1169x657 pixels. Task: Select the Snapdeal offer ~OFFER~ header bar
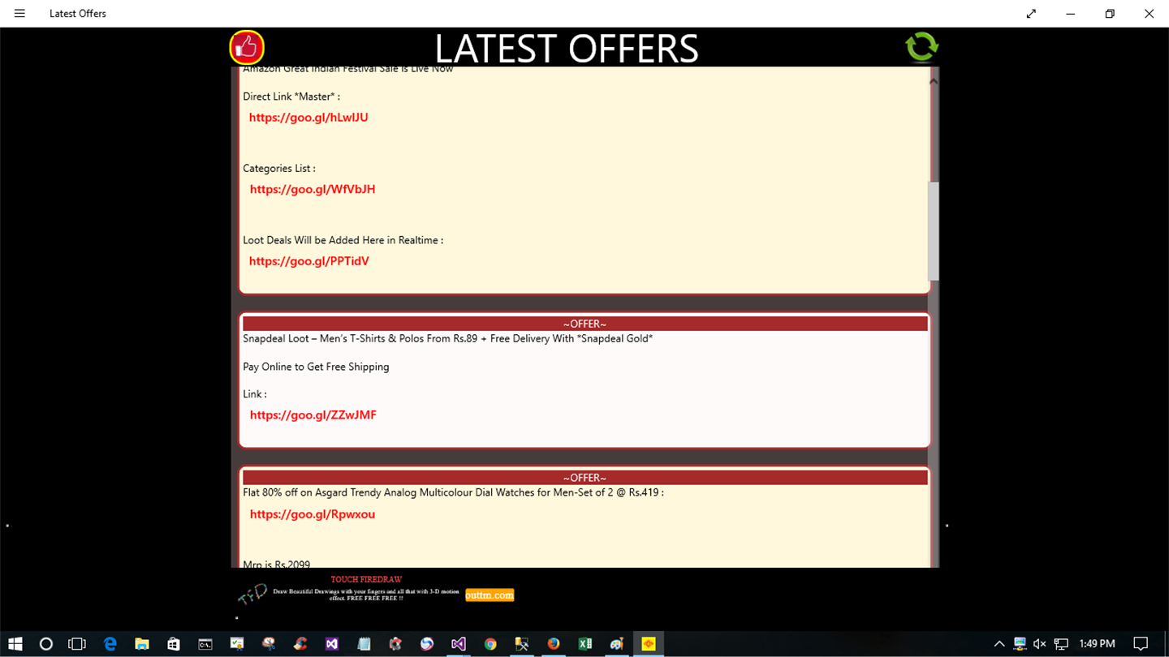pos(584,324)
